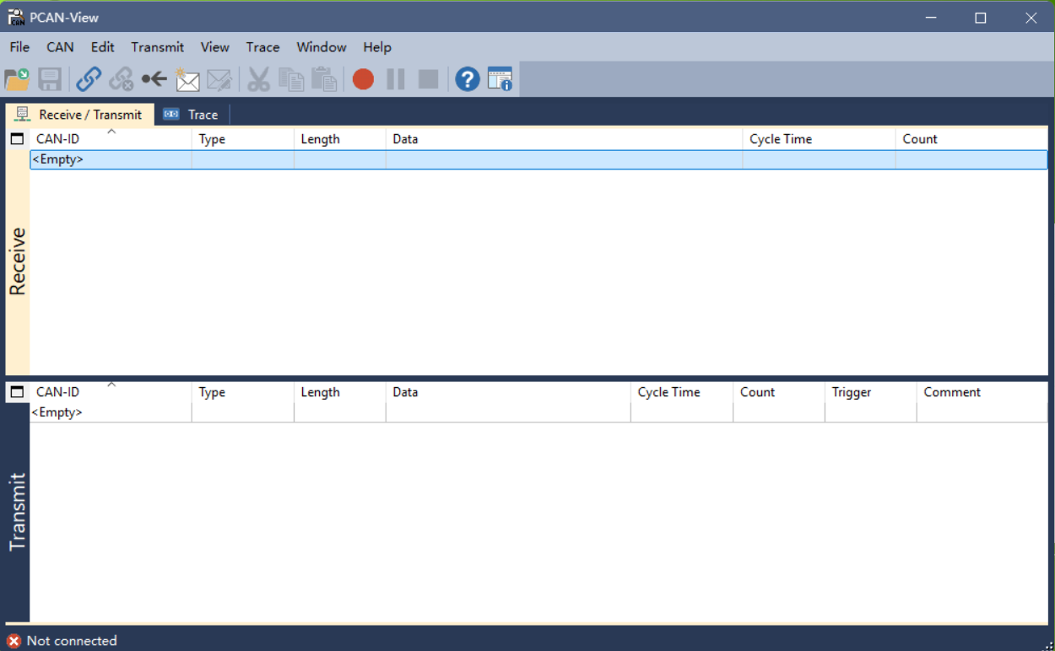
Task: Click the vertical Transmit pane label
Action: (18, 512)
